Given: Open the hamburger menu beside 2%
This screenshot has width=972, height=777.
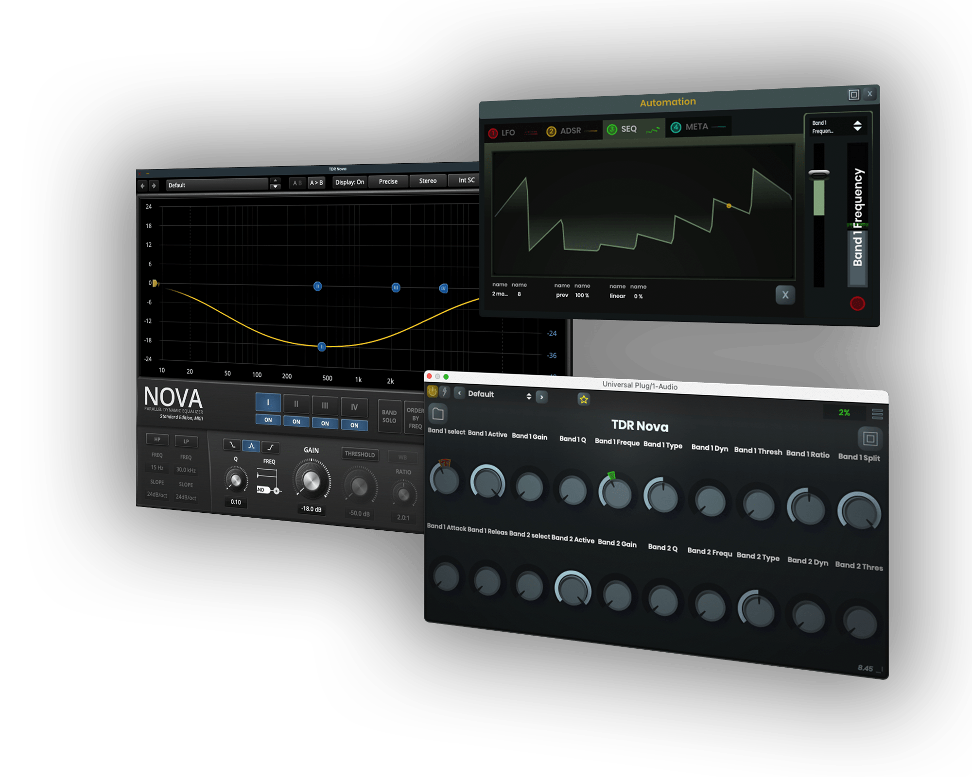Looking at the screenshot, I should [877, 414].
